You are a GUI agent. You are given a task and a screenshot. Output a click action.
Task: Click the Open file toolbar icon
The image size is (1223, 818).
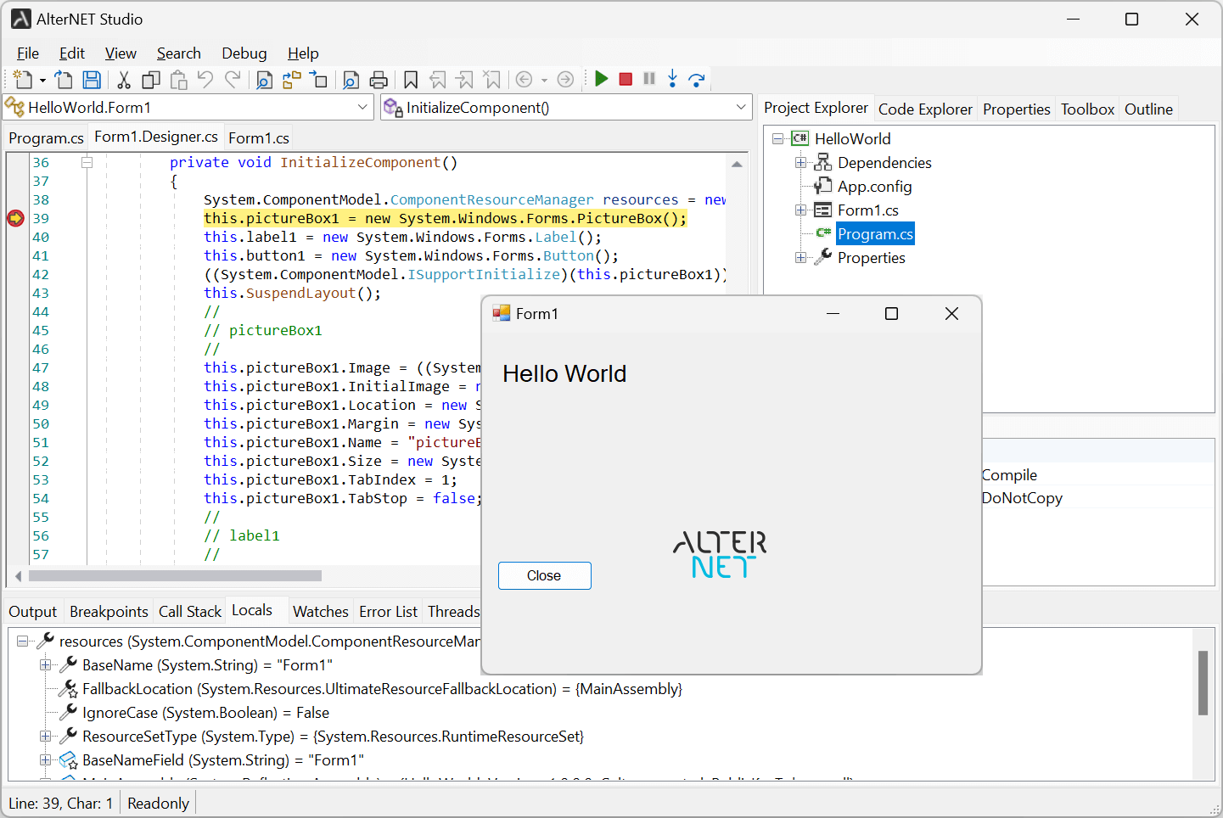point(64,80)
